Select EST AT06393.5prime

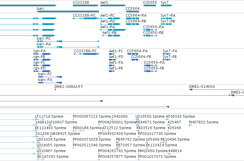point(167,119)
